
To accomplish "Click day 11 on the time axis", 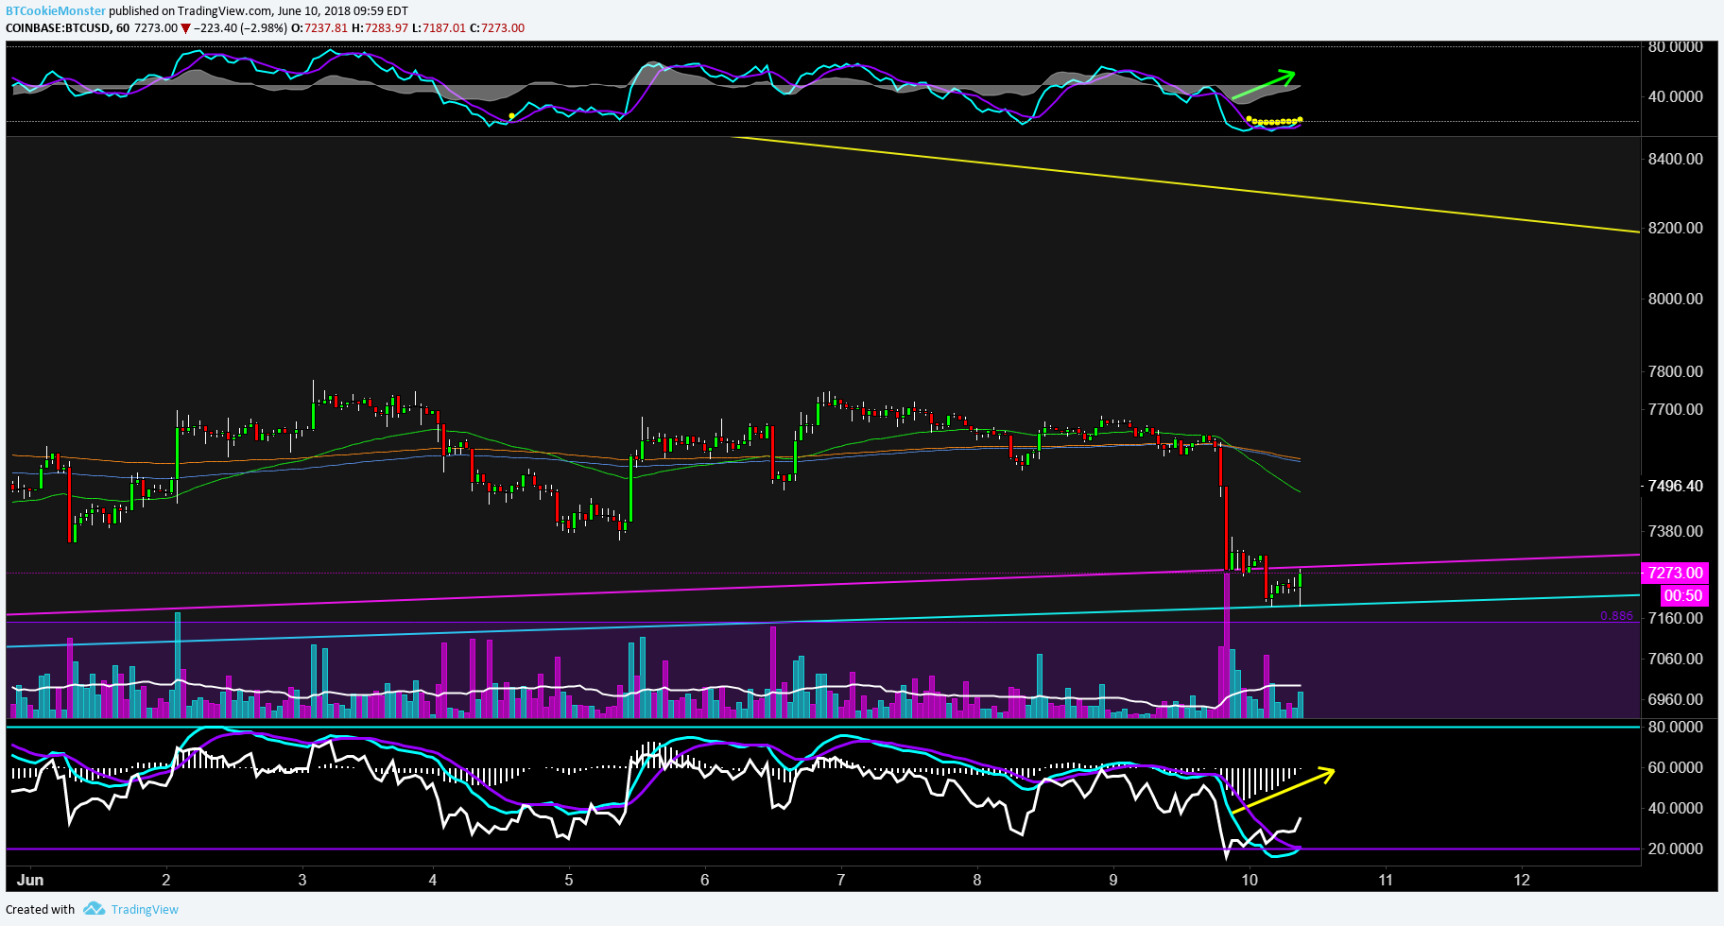I will (1386, 880).
